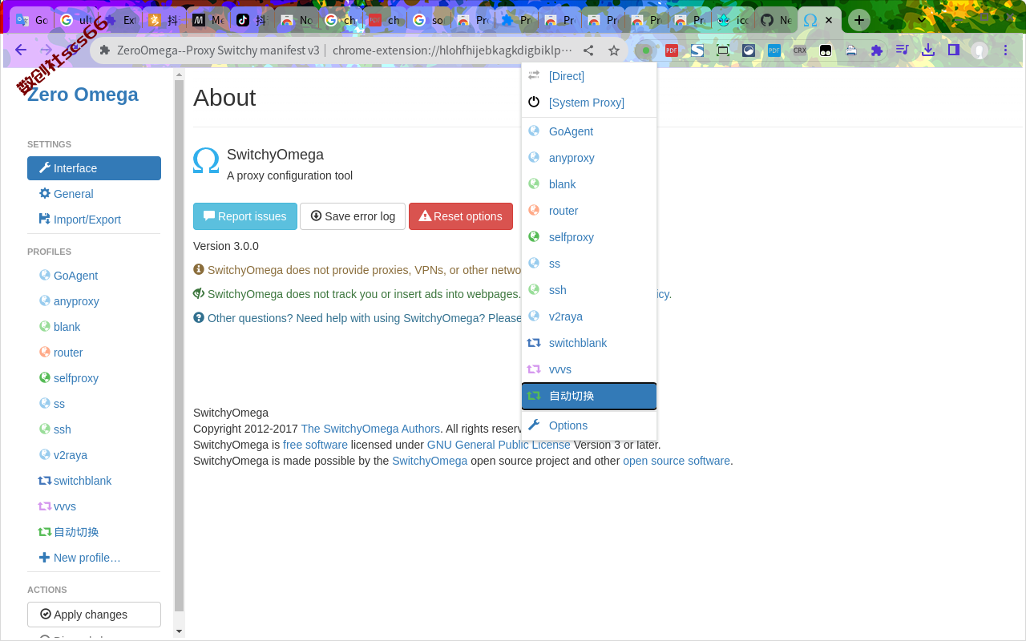Click the CRX extension icon
The height and width of the screenshot is (641, 1026).
pyautogui.click(x=800, y=50)
